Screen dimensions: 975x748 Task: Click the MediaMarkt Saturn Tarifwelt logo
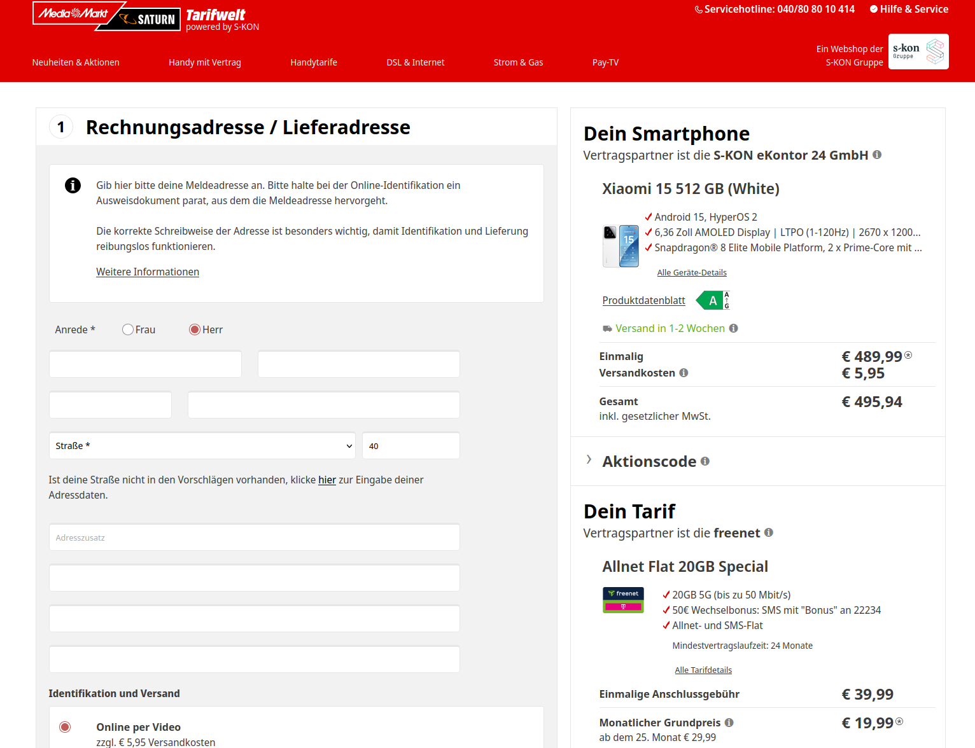click(146, 17)
